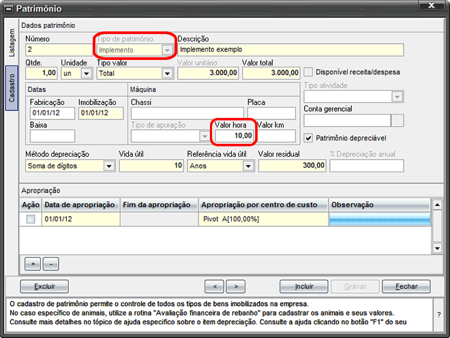Click the Conta gerencial lookup button

pyautogui.click(x=397, y=121)
